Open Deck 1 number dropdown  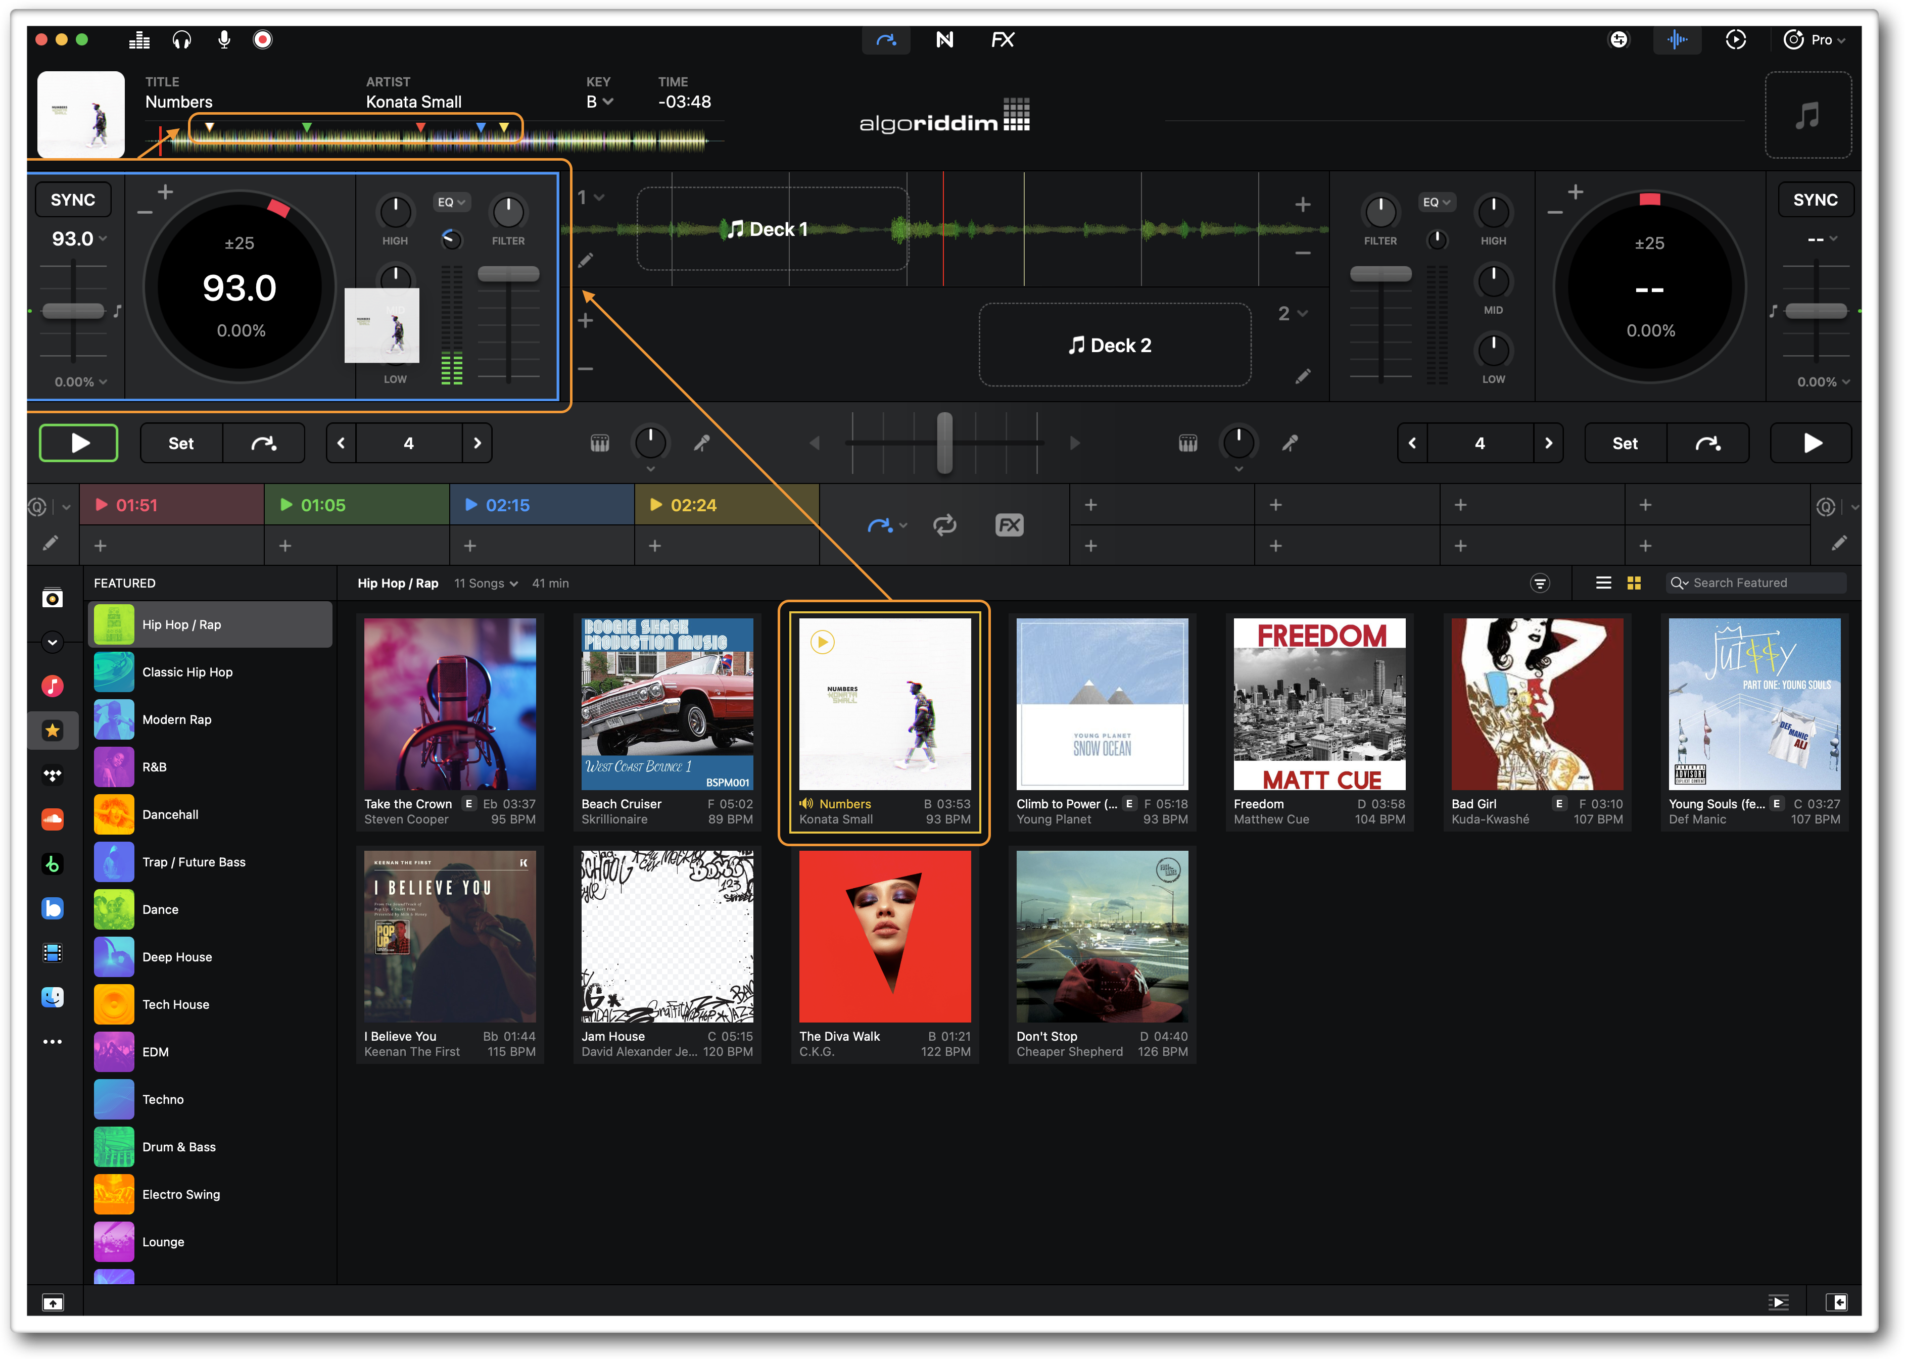(590, 198)
